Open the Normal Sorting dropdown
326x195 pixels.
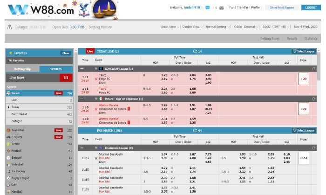[x=217, y=27]
